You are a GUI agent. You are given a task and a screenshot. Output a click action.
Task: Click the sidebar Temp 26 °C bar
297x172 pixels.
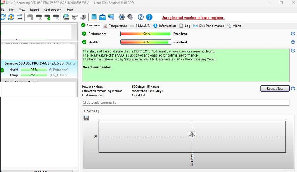click(x=34, y=75)
